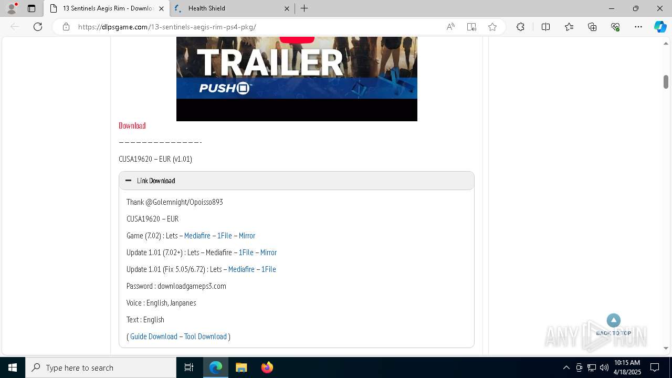Open the Tool Download link
The height and width of the screenshot is (378, 672).
pos(205,337)
